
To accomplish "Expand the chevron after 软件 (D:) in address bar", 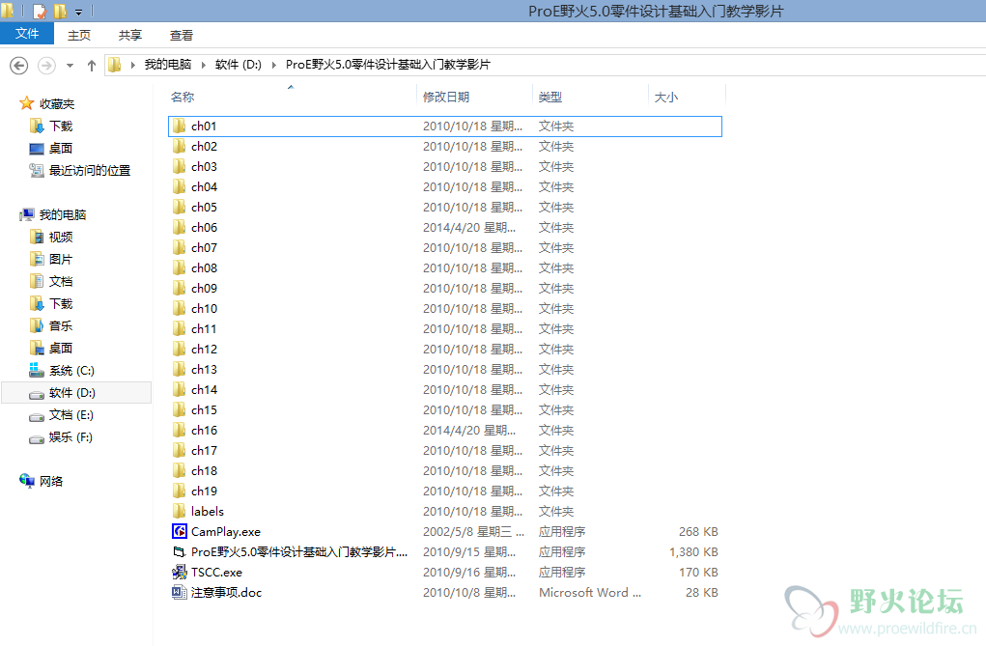I will 273,65.
